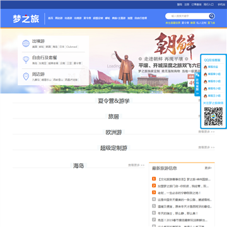The image size is (227, 227).
Task: Click hot search keyword 泰国
Action: 193,23
